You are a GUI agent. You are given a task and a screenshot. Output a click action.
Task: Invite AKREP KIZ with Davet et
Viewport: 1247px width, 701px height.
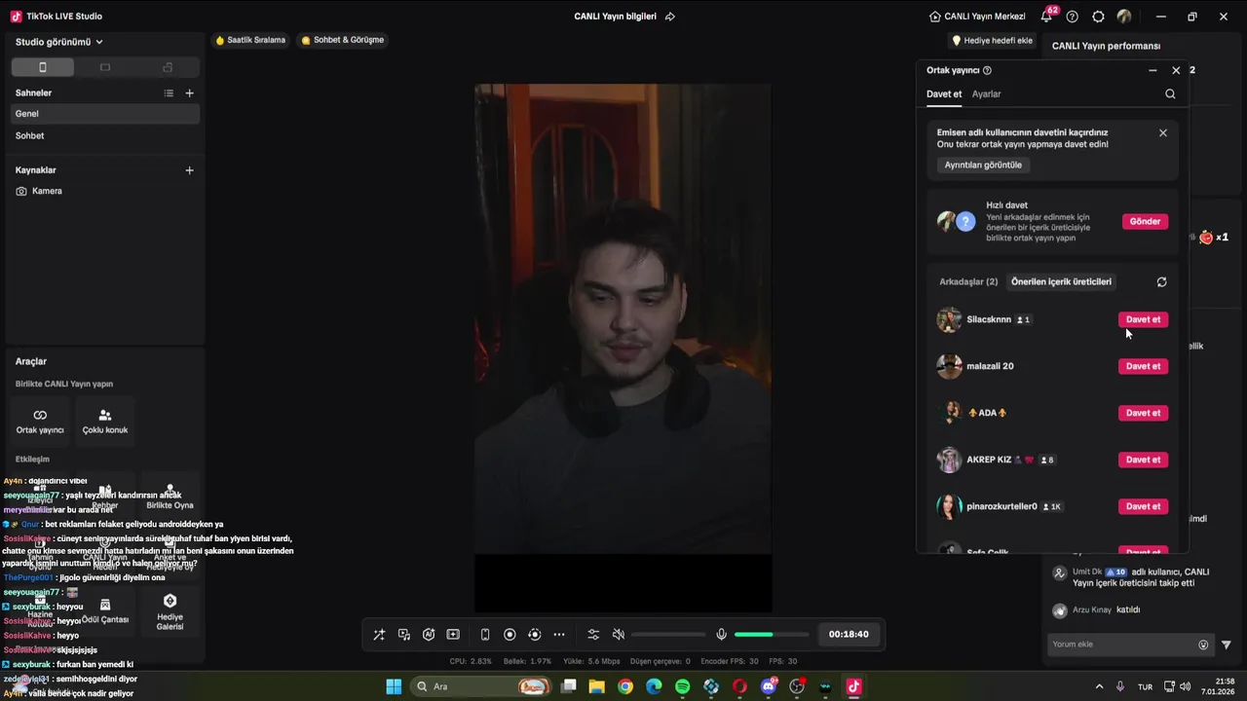1144,461
